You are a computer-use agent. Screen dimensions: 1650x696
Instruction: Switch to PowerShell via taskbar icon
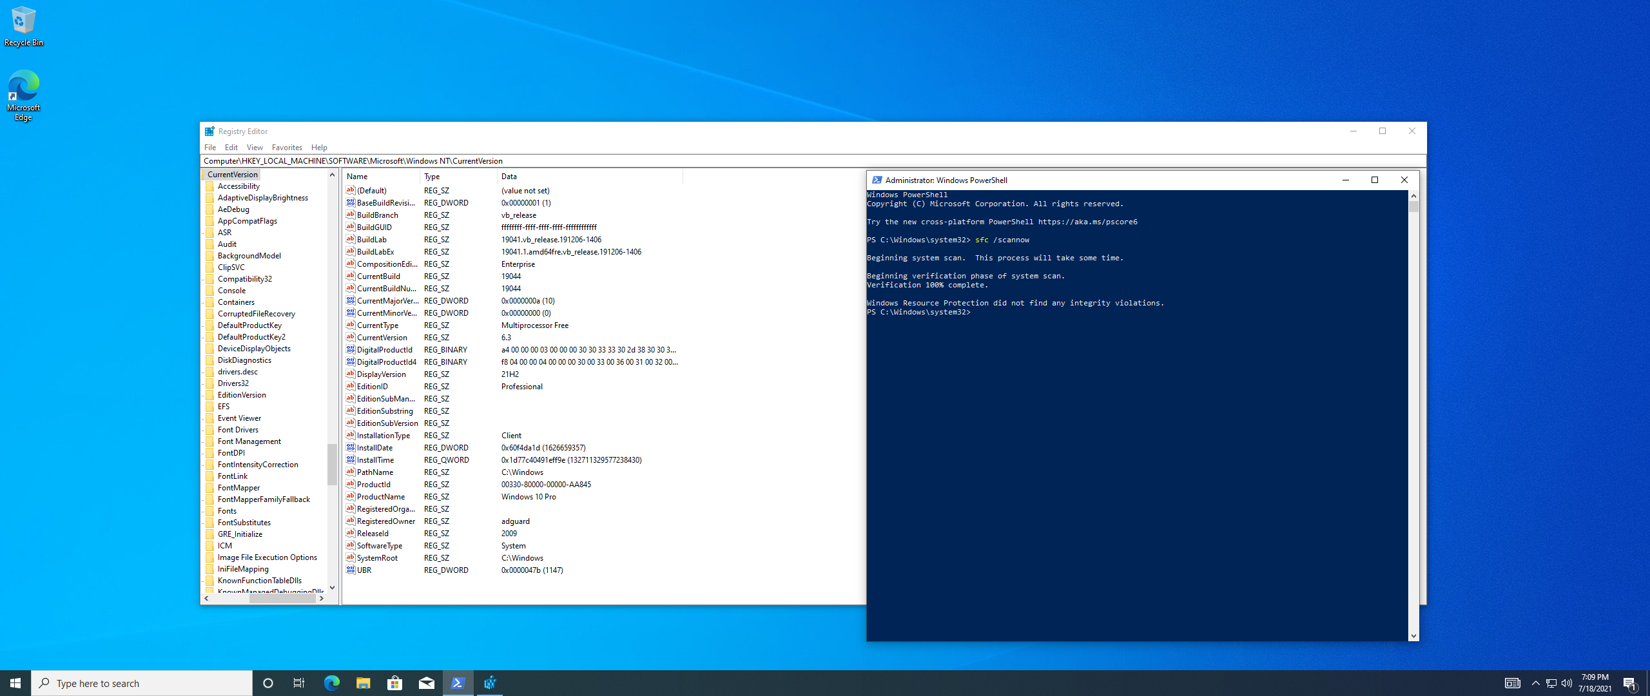click(458, 683)
